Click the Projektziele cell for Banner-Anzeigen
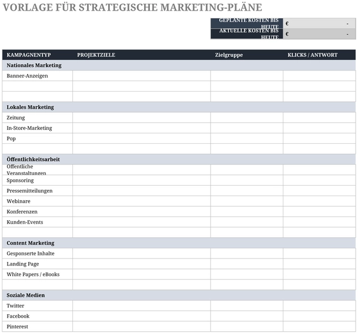The width and height of the screenshot is (358, 333). 142,76
